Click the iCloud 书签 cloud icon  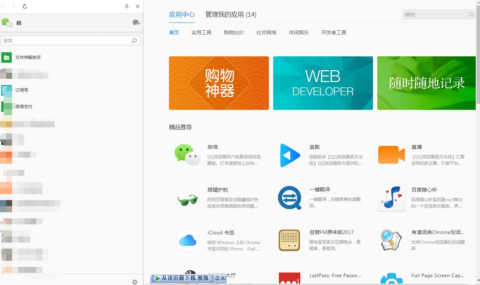(x=187, y=240)
